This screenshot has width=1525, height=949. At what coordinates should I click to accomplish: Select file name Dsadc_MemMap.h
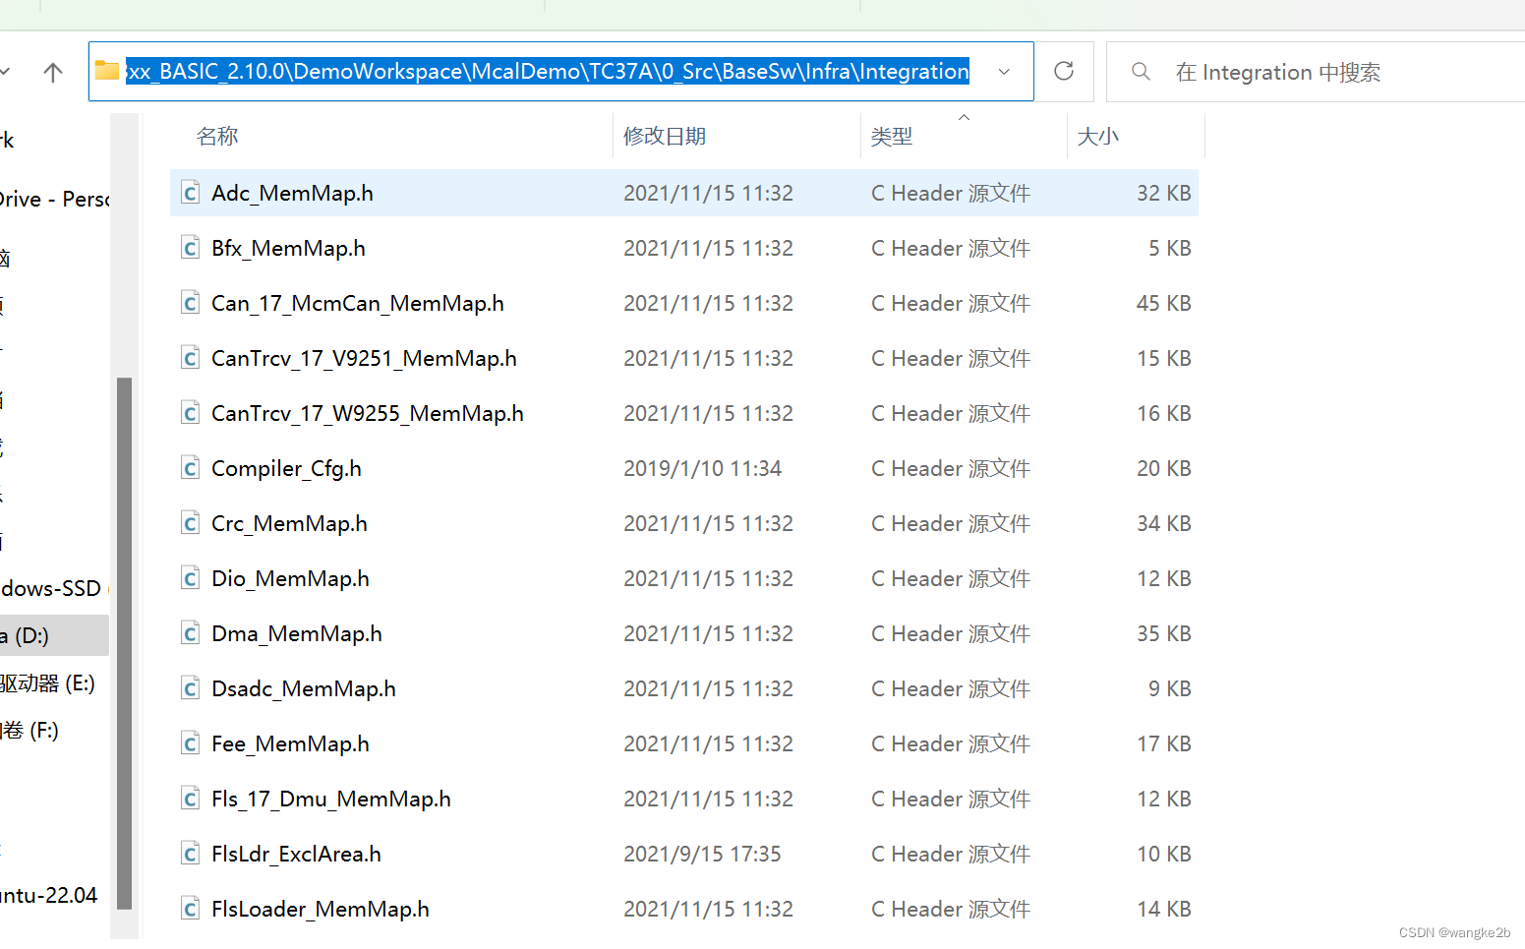(x=304, y=688)
